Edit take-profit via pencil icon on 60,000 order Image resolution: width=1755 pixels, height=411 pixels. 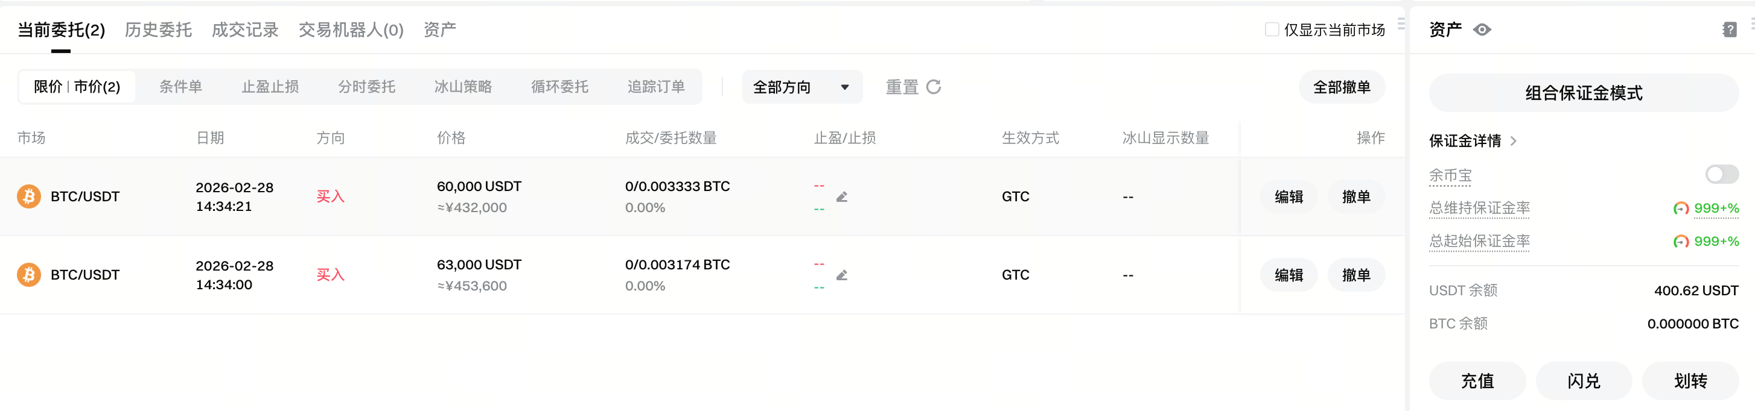click(x=842, y=196)
